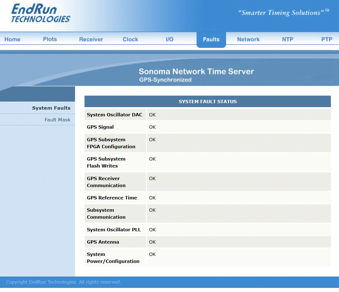Click OK status for System Power/Configuration
The height and width of the screenshot is (292, 339).
click(153, 254)
